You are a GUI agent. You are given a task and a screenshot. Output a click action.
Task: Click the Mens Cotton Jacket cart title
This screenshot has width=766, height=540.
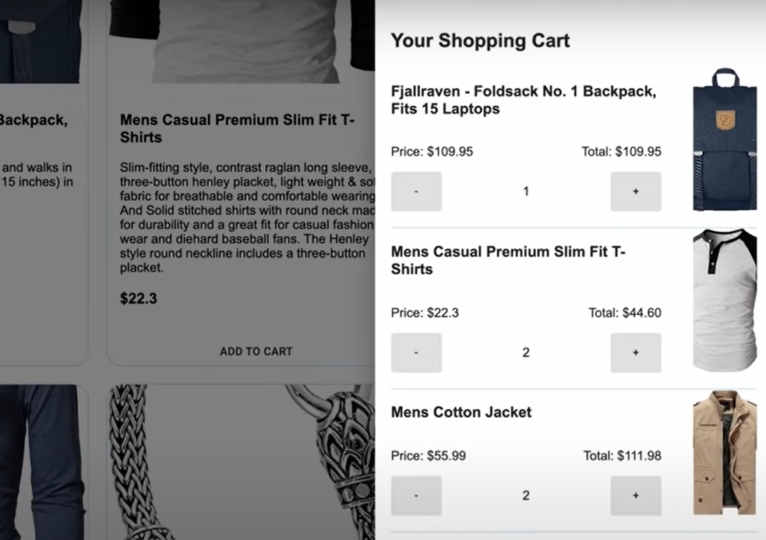pyautogui.click(x=461, y=412)
